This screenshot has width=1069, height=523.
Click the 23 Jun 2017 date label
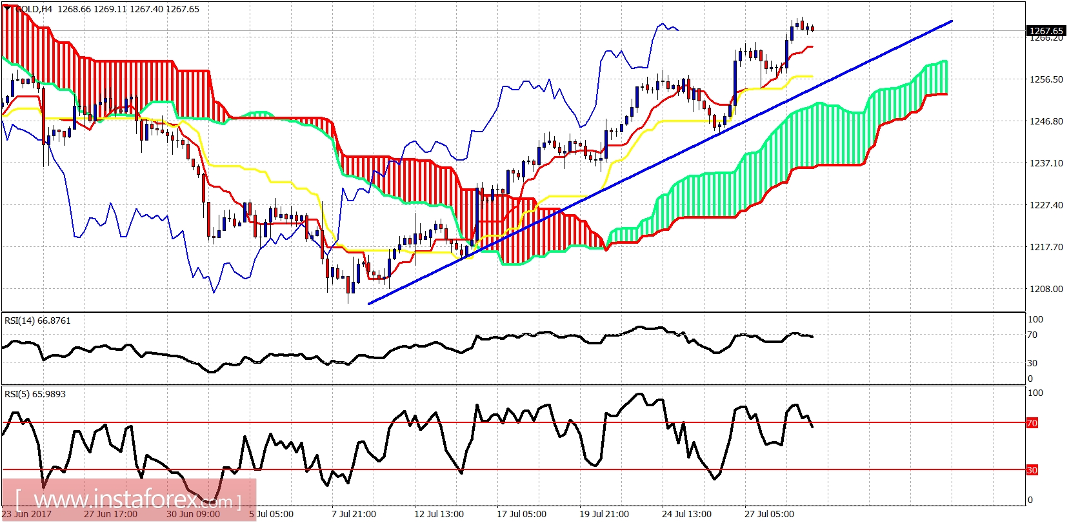click(x=26, y=514)
